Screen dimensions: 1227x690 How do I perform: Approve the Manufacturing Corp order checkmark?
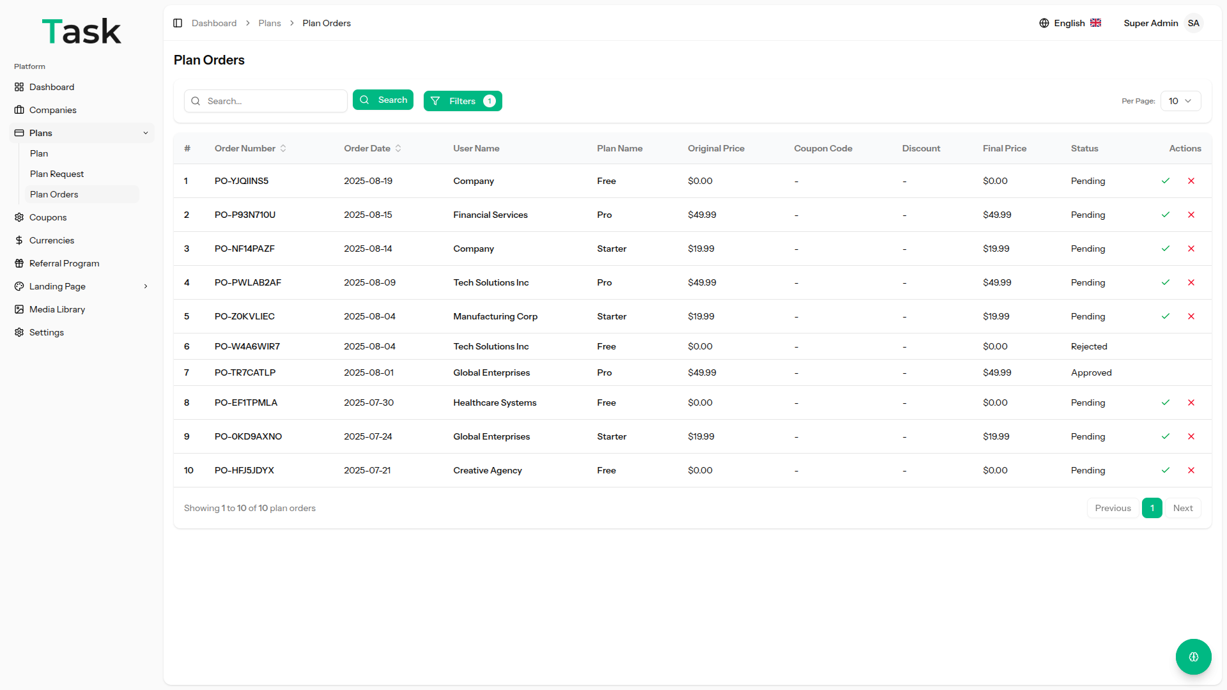(1166, 316)
